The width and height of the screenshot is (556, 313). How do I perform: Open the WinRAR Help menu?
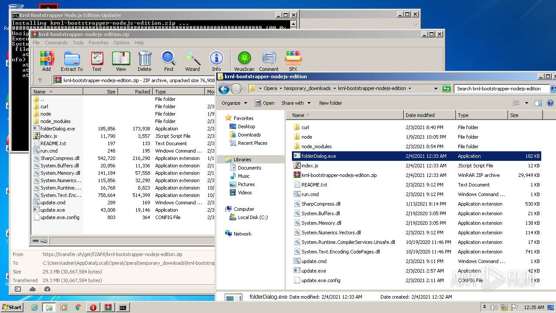139,43
